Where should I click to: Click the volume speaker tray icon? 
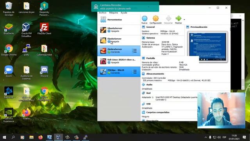tap(219, 137)
